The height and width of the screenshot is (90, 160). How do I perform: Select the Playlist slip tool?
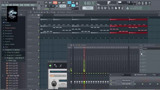pos(44,12)
